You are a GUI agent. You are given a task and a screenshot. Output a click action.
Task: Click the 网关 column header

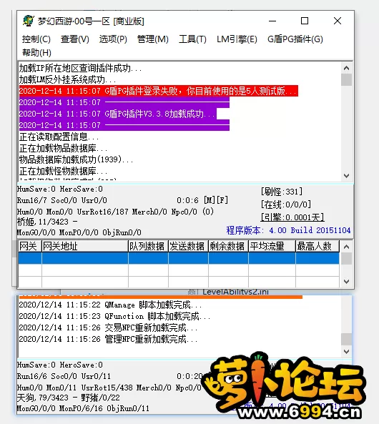click(x=30, y=246)
